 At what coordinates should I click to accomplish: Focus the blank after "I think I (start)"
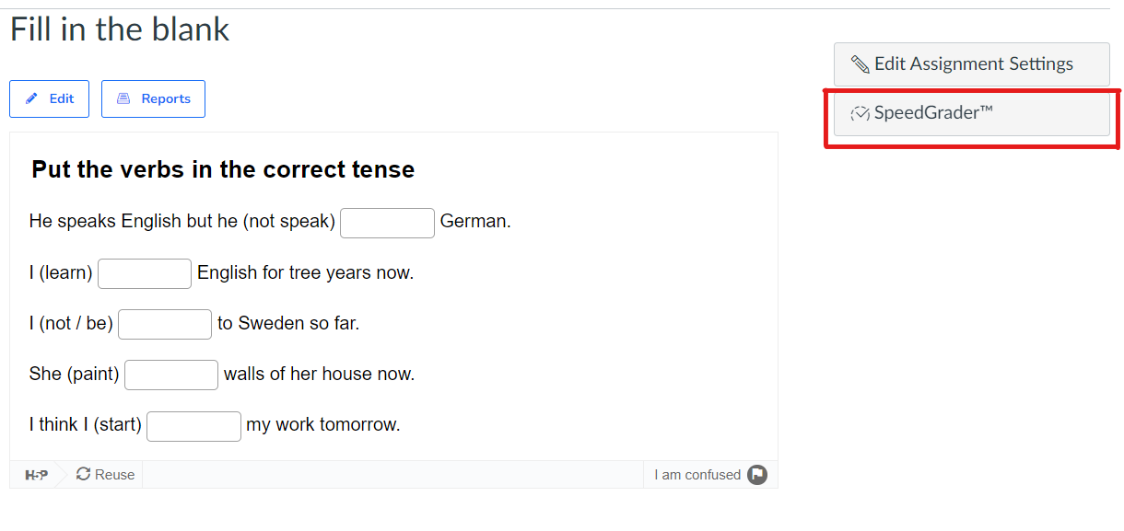193,426
